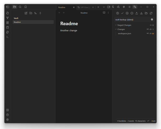Viewport: 161px width, 129px height.
Task: Create a new note icon
Action: click(26, 13)
